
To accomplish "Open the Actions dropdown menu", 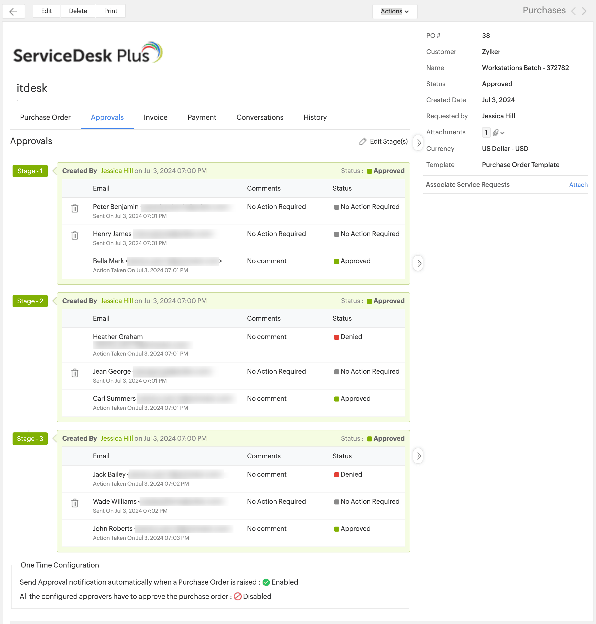I will (x=394, y=12).
